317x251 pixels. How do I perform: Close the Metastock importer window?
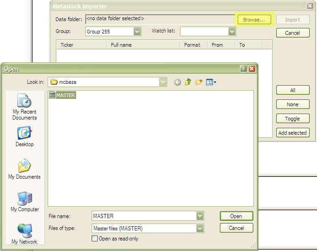coord(310,6)
